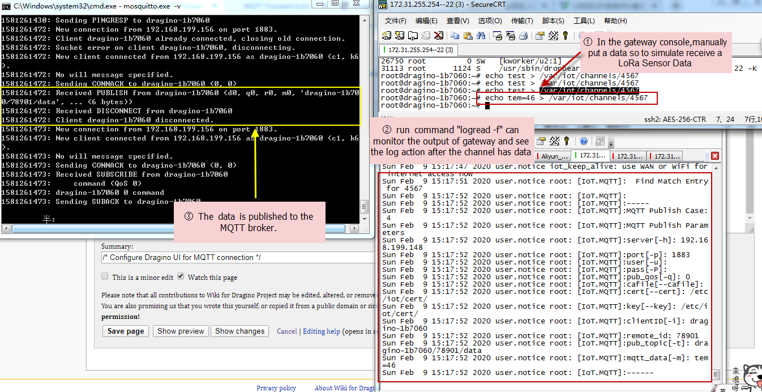
Task: Click gold key icon in upper SecureCRT toolbar
Action: [565, 36]
